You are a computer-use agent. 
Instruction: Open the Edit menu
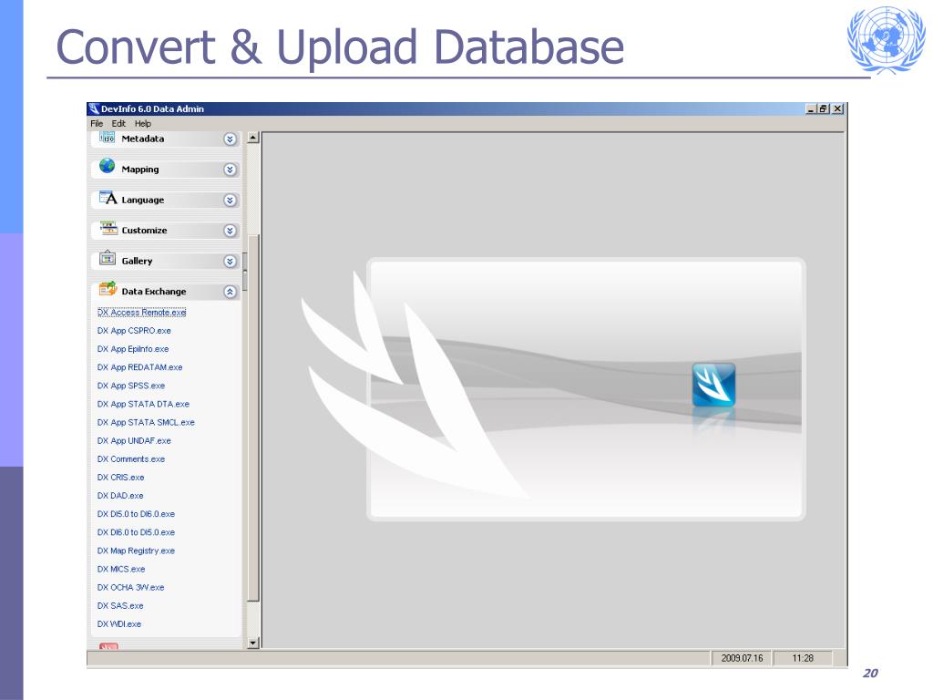(118, 123)
